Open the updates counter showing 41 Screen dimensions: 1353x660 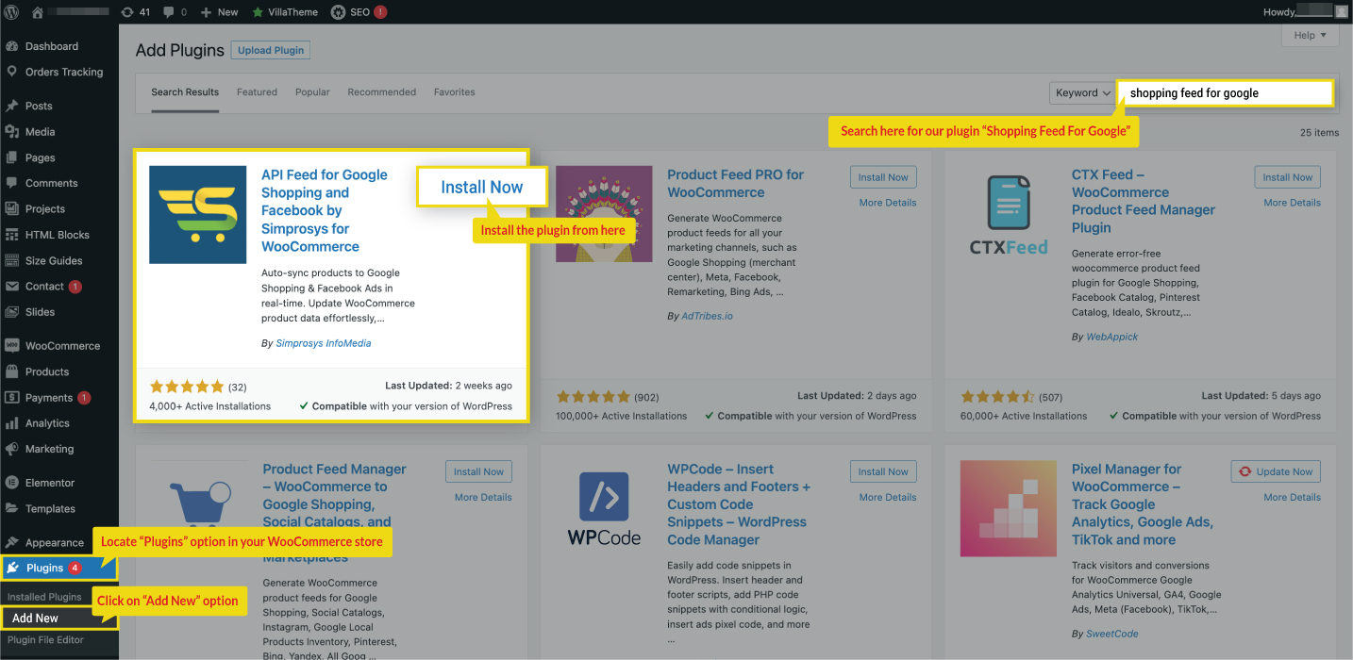click(136, 12)
